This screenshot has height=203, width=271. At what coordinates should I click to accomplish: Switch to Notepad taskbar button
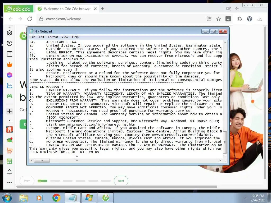73,198
